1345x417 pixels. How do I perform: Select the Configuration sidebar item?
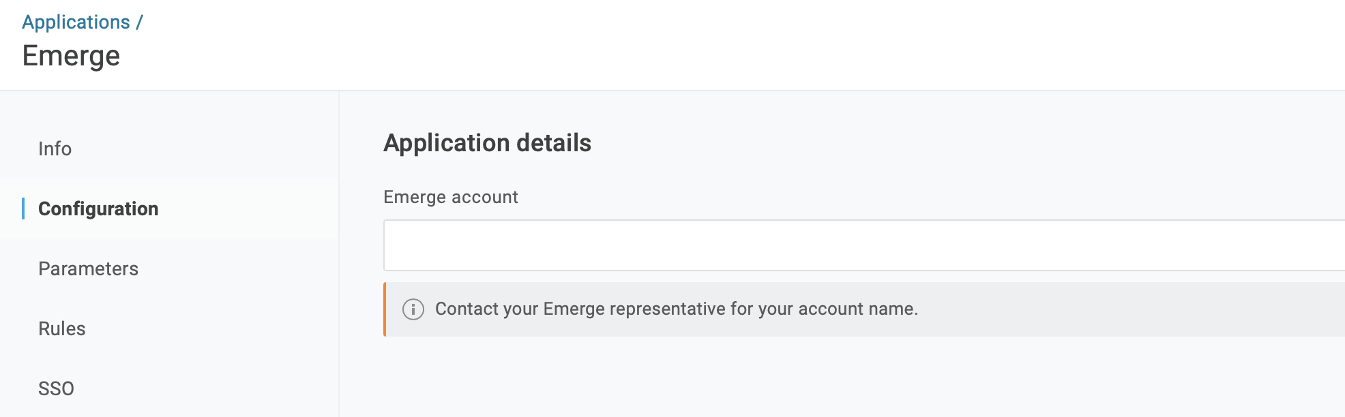click(x=98, y=208)
